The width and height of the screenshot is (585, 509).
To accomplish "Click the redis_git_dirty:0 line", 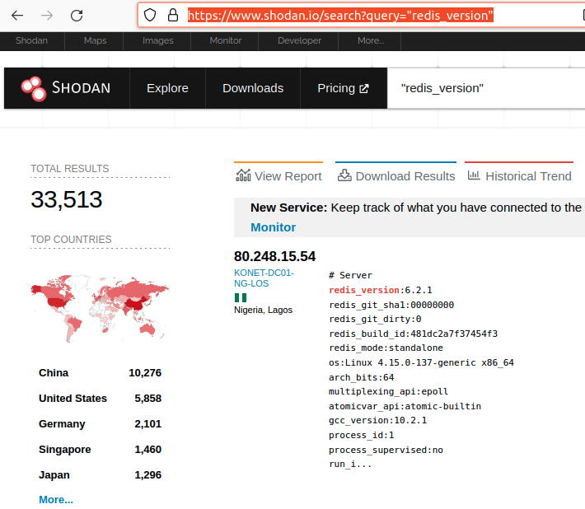I will [x=375, y=320].
